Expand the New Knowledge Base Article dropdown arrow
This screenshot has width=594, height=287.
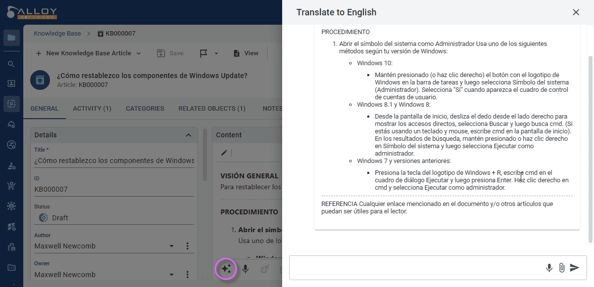click(139, 53)
